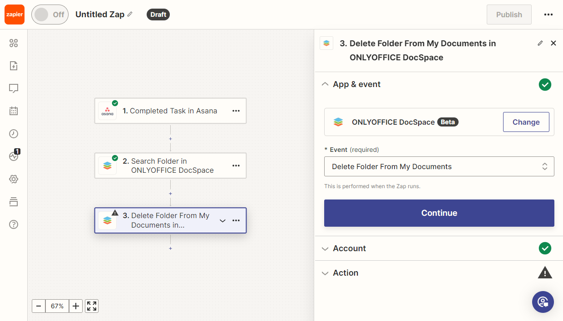
Task: Open the help question mark icon
Action: (x=14, y=224)
